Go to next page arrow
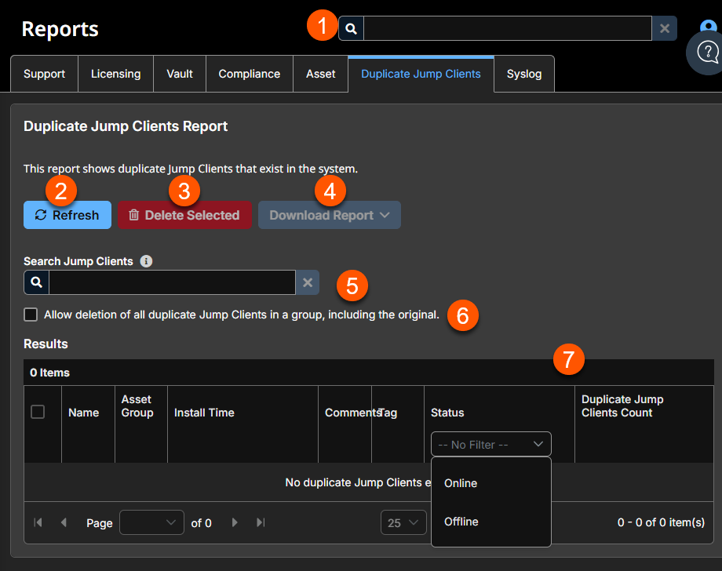This screenshot has height=571, width=722. click(x=235, y=522)
